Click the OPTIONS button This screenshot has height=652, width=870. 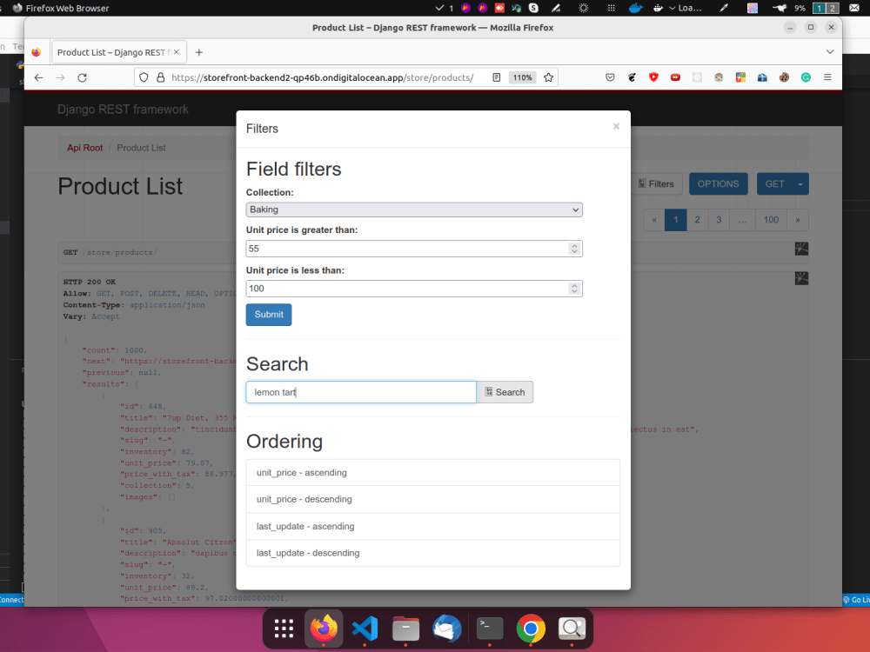click(x=718, y=184)
